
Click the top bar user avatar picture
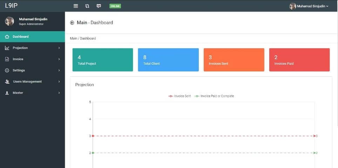click(292, 6)
